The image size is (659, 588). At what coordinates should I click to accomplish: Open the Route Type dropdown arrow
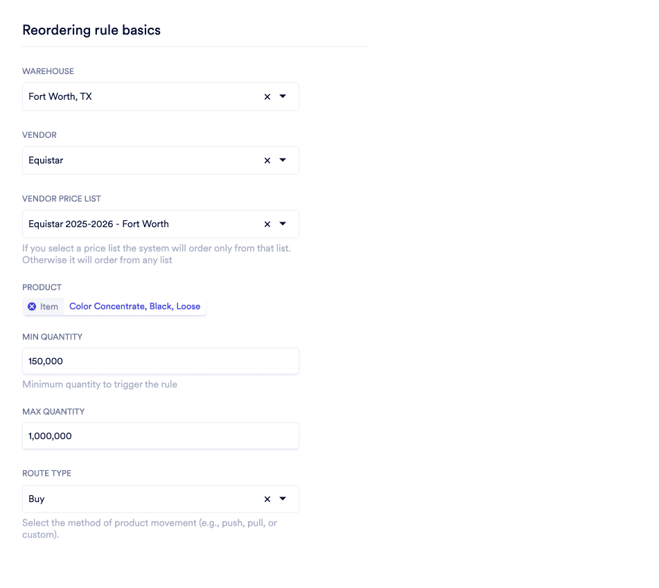[x=283, y=499]
